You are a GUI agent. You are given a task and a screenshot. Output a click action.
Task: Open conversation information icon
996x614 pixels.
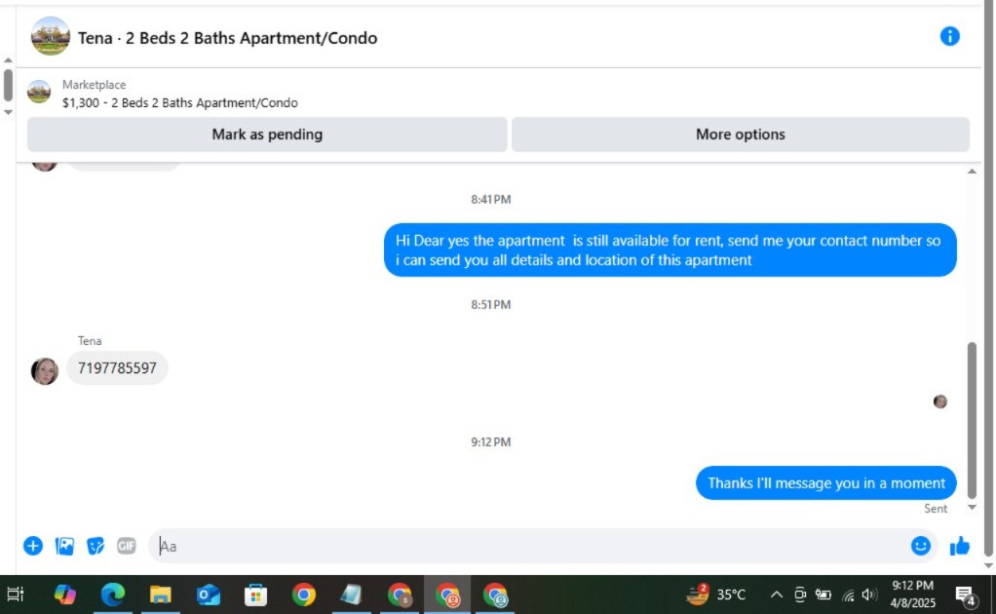coord(949,36)
